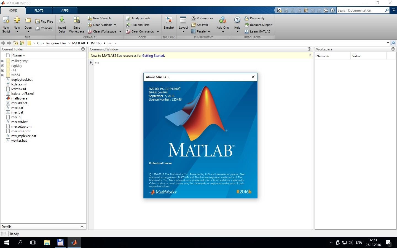
Task: Click the switch windows icon in quick access toolbar
Action: [326, 10]
